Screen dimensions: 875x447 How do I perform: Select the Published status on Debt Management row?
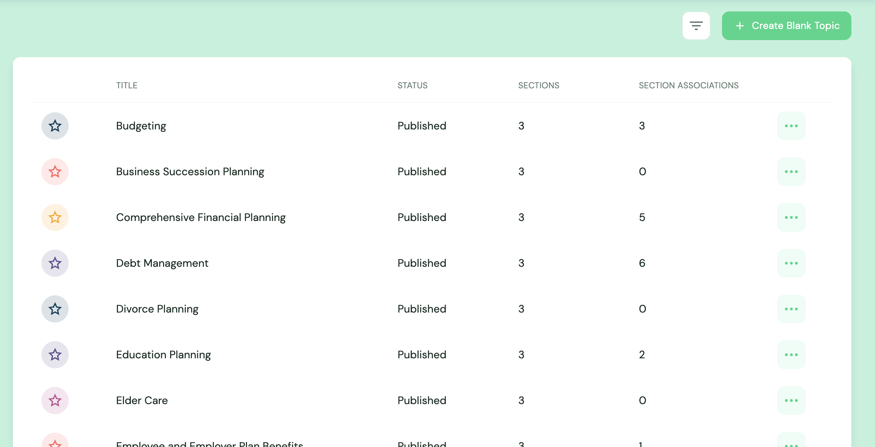point(422,263)
